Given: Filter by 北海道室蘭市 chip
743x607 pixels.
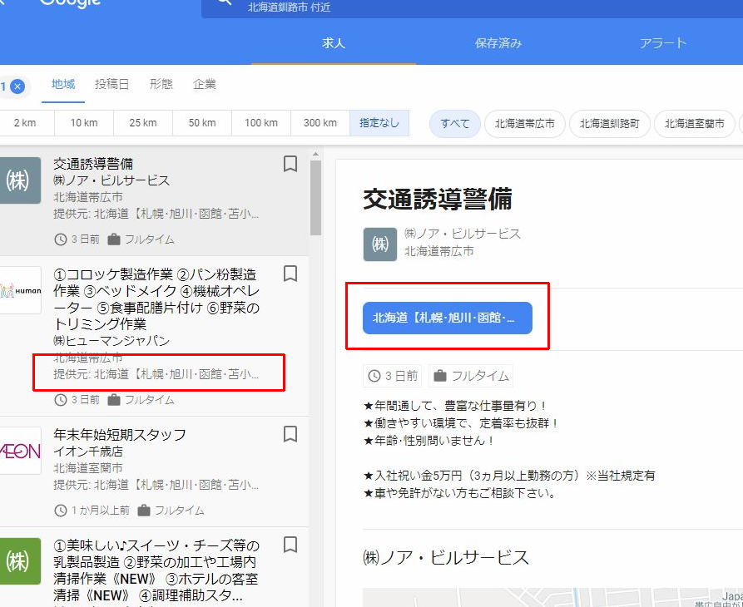Looking at the screenshot, I should [695, 124].
